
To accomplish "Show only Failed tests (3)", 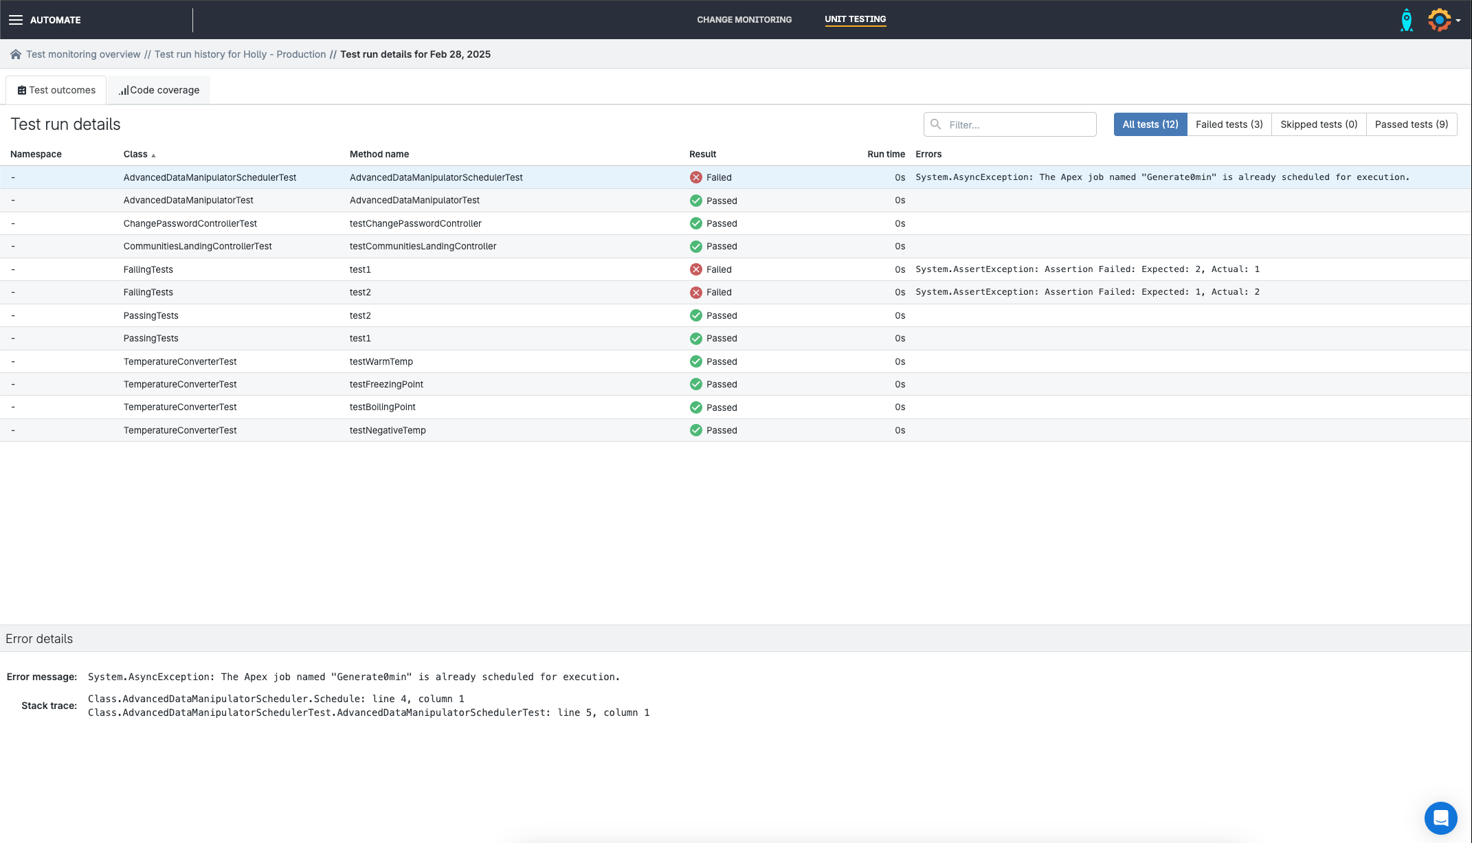I will 1229,124.
